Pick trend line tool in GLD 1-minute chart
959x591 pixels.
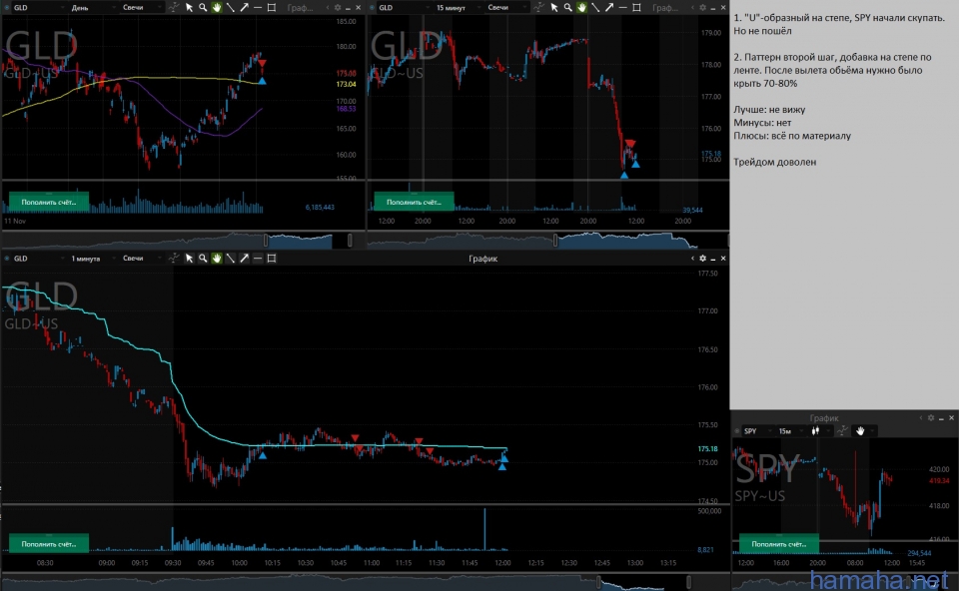[x=230, y=259]
